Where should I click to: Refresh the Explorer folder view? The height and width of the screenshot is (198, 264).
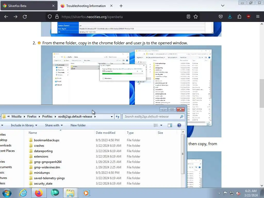pos(118,117)
